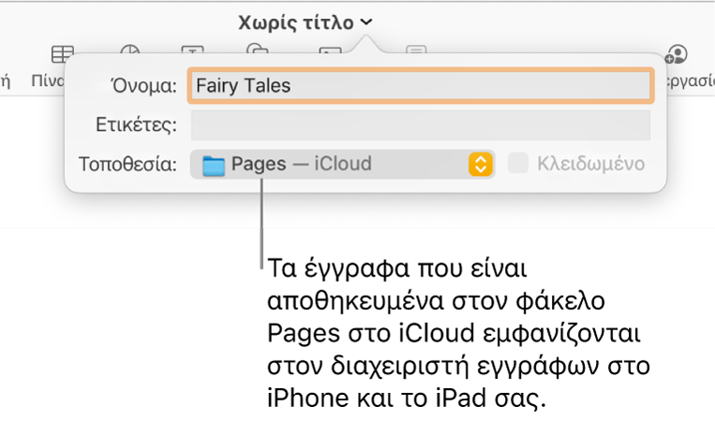Open the Chart toolbar icon

click(x=130, y=51)
